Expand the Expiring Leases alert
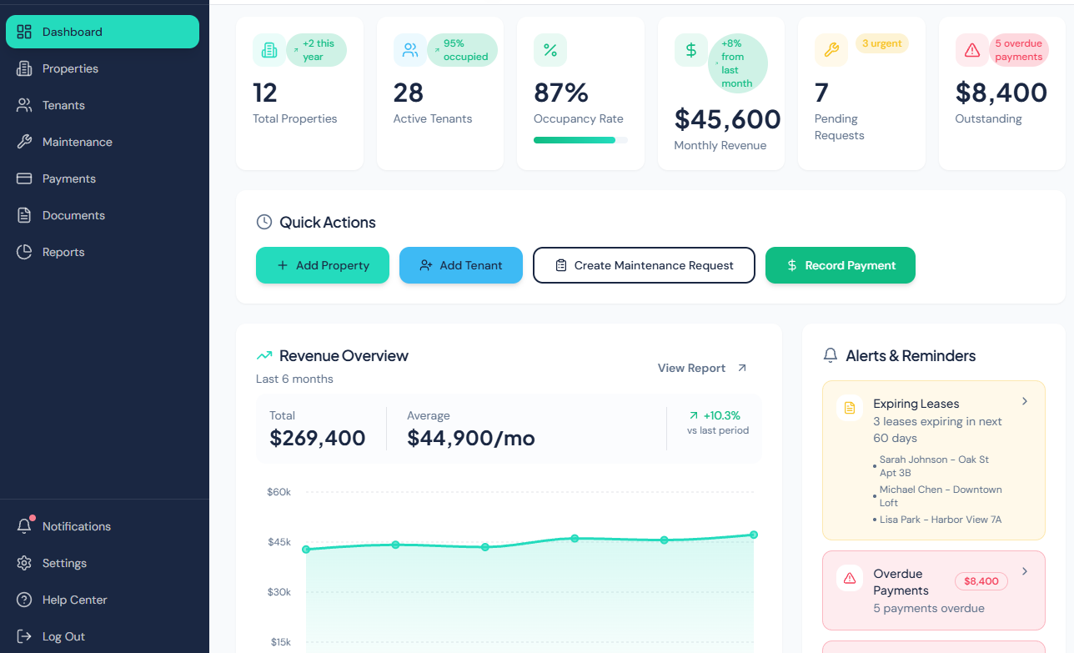This screenshot has width=1074, height=653. [x=1025, y=400]
